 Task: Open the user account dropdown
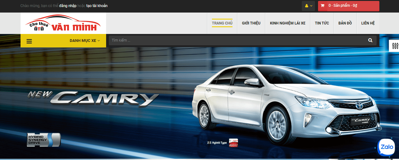(308, 6)
